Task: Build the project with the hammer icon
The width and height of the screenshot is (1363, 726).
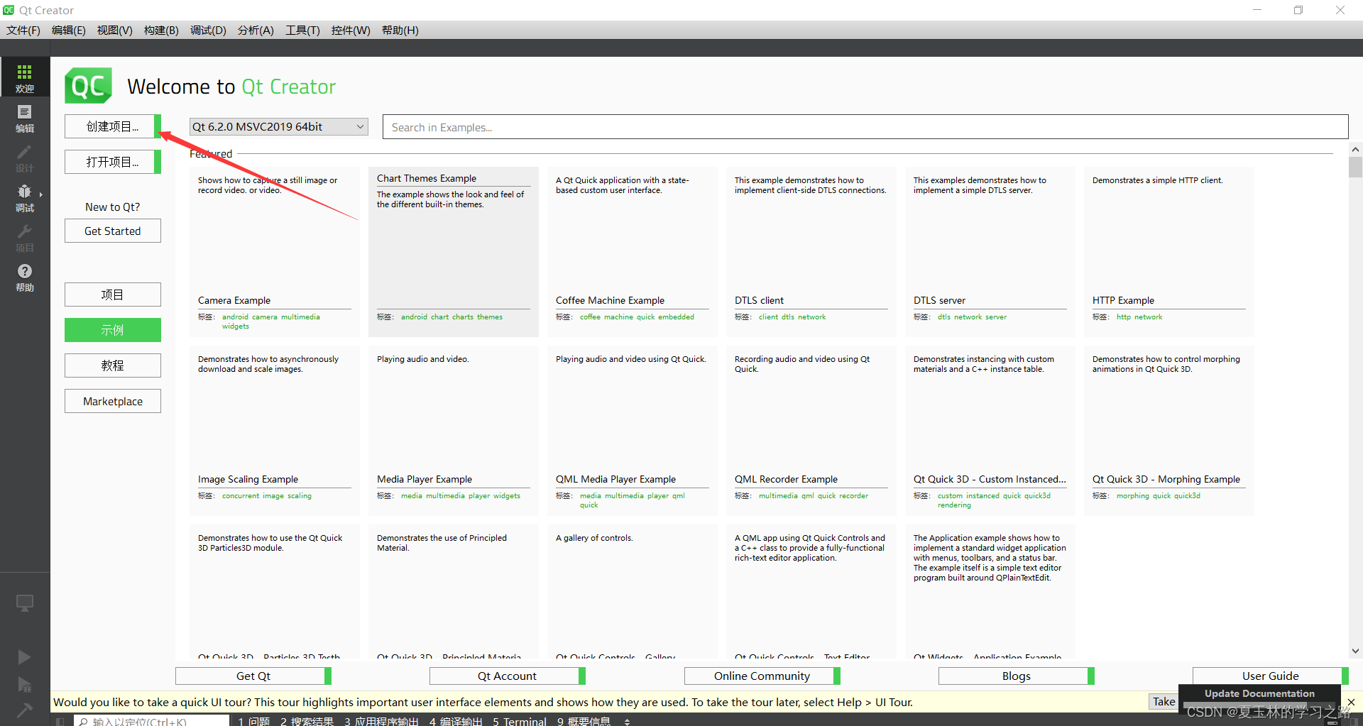Action: (24, 710)
